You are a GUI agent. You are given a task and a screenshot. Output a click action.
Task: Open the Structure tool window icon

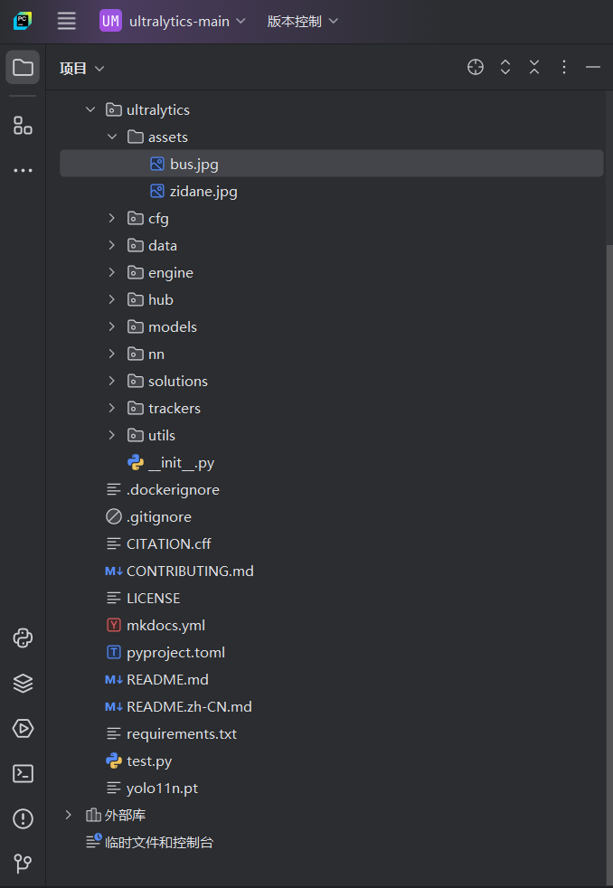23,125
